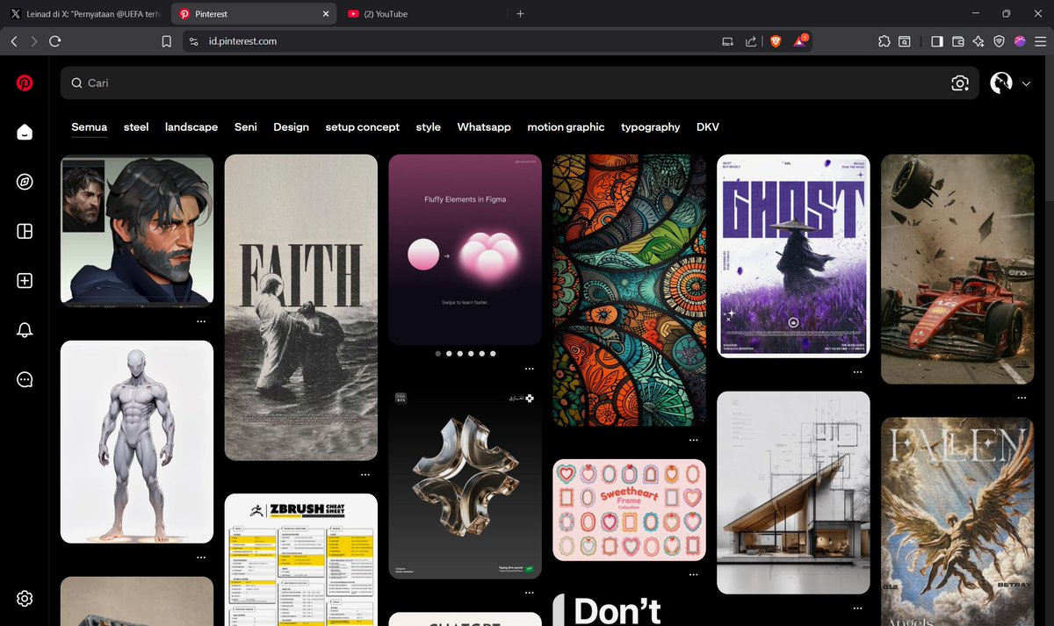Click the Pinterest logo in the sidebar

coord(25,83)
